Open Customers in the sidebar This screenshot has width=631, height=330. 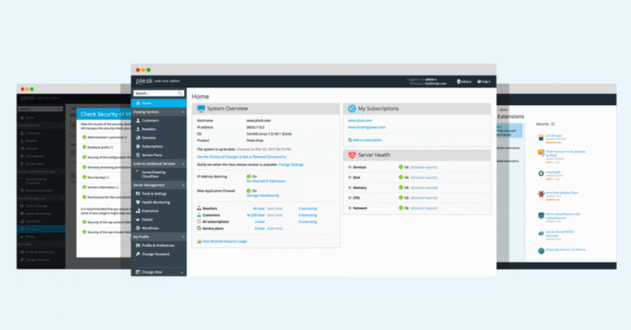click(x=151, y=120)
